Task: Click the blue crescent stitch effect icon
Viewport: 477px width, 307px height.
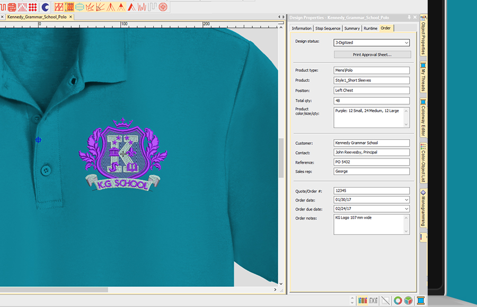Action: coord(45,7)
